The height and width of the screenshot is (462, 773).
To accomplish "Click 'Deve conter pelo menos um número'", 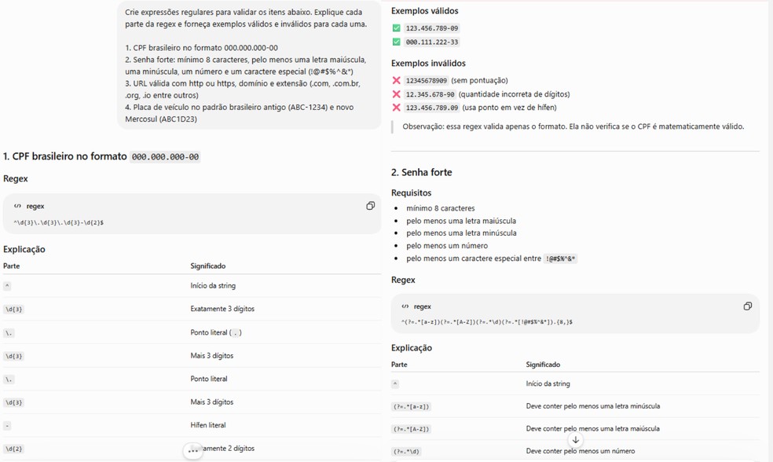I will point(581,451).
